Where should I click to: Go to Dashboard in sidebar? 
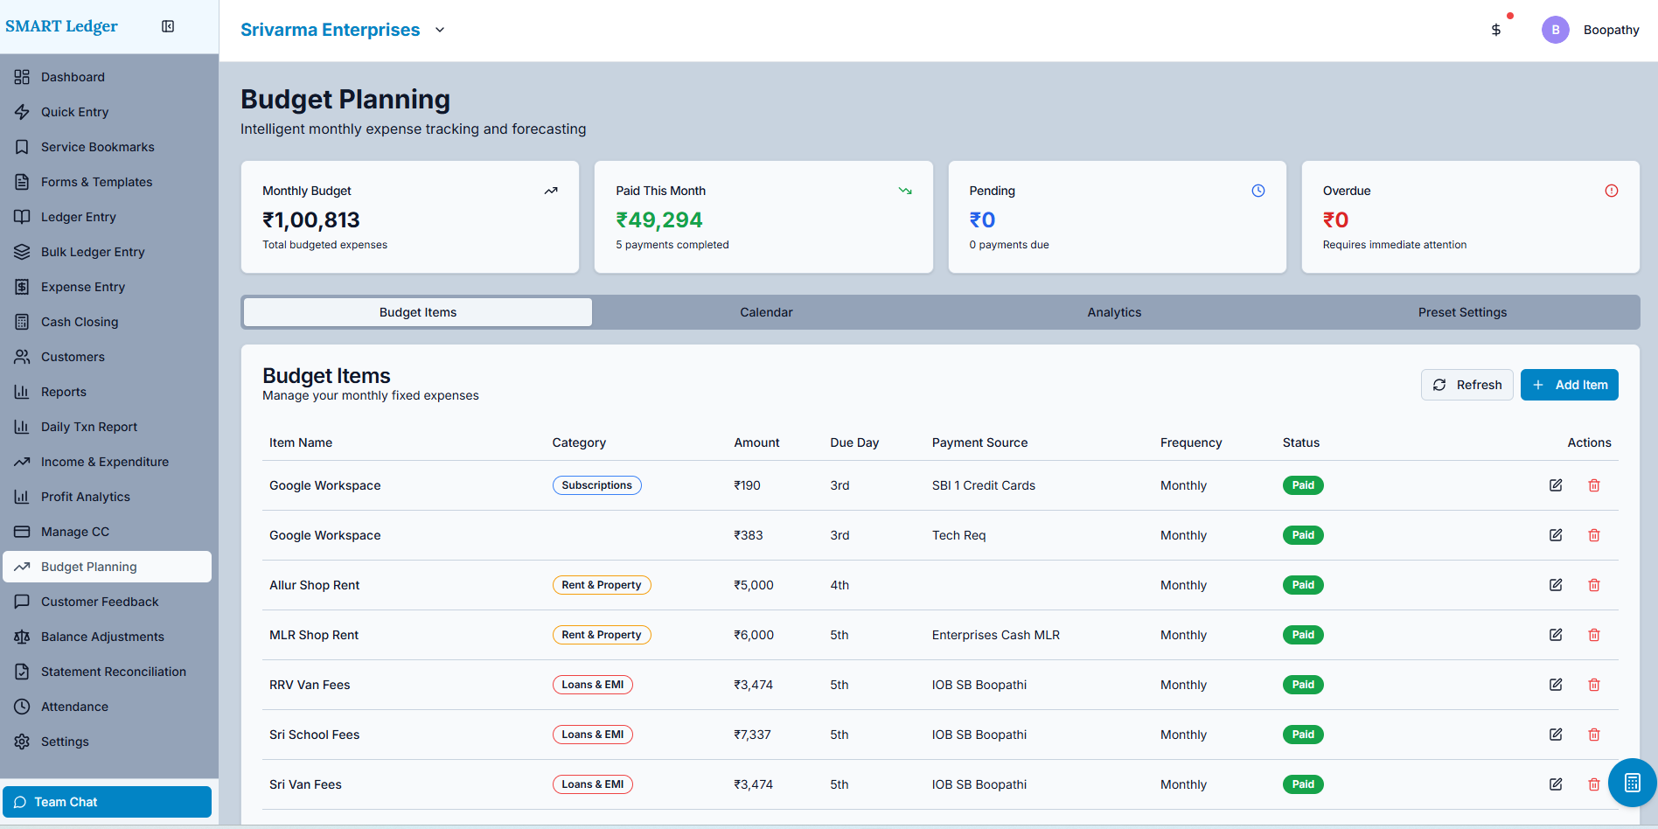[107, 77]
